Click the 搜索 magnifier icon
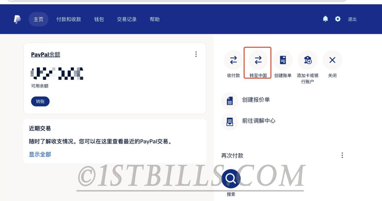The width and height of the screenshot is (382, 201). pyautogui.click(x=231, y=179)
